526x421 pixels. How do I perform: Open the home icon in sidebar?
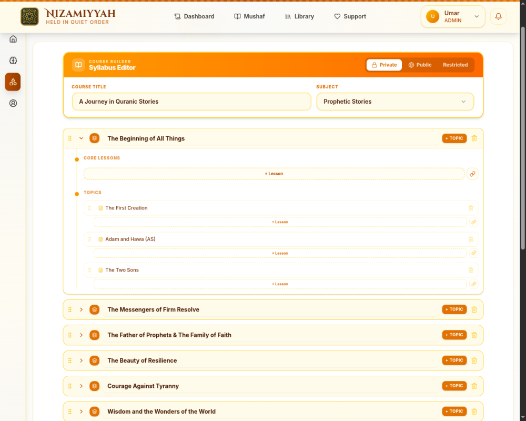click(13, 39)
